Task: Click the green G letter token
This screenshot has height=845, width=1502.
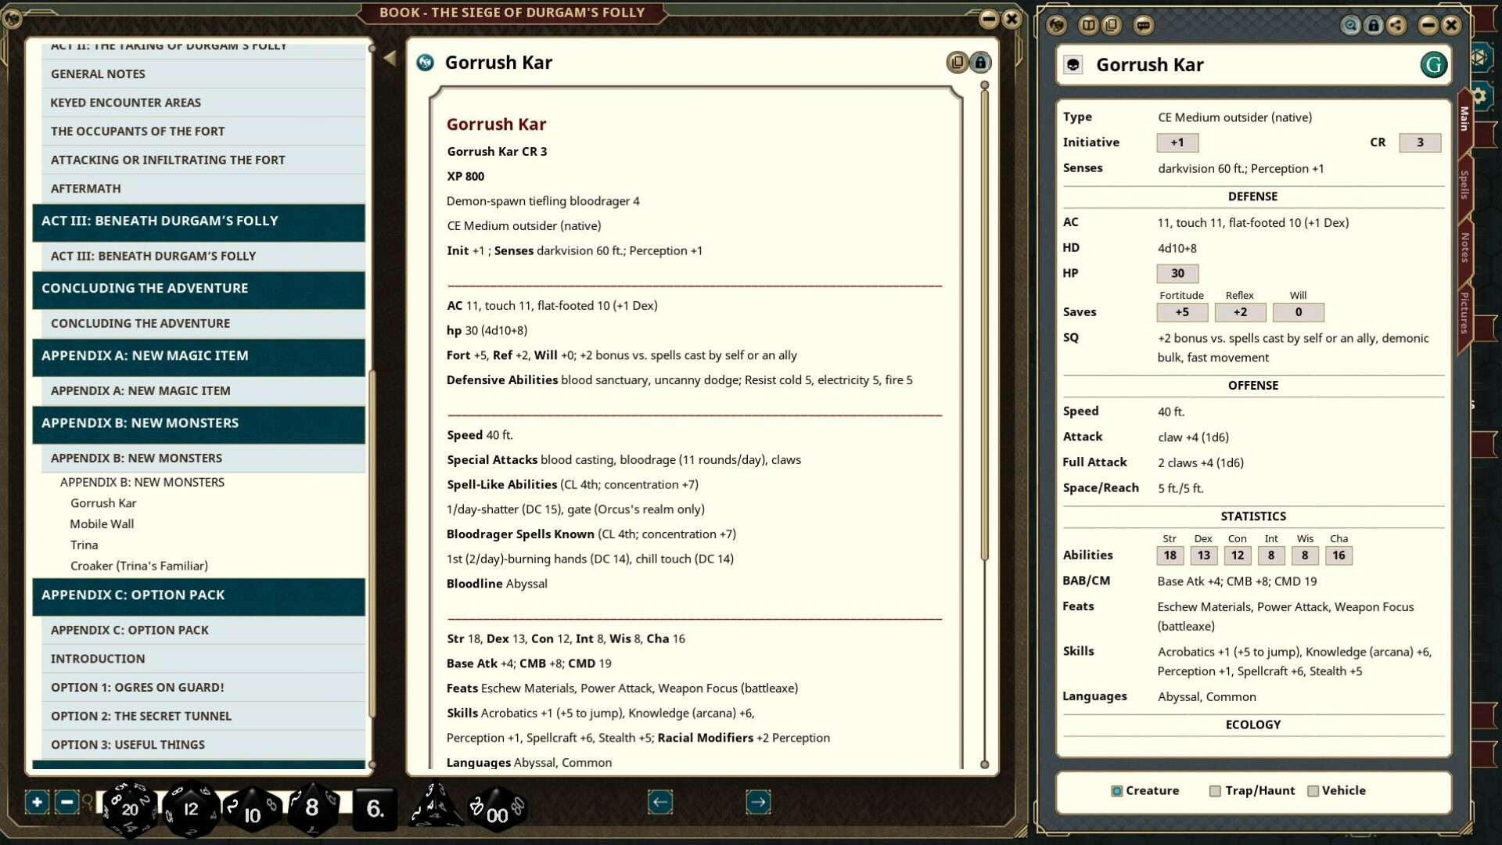Action: [x=1433, y=65]
